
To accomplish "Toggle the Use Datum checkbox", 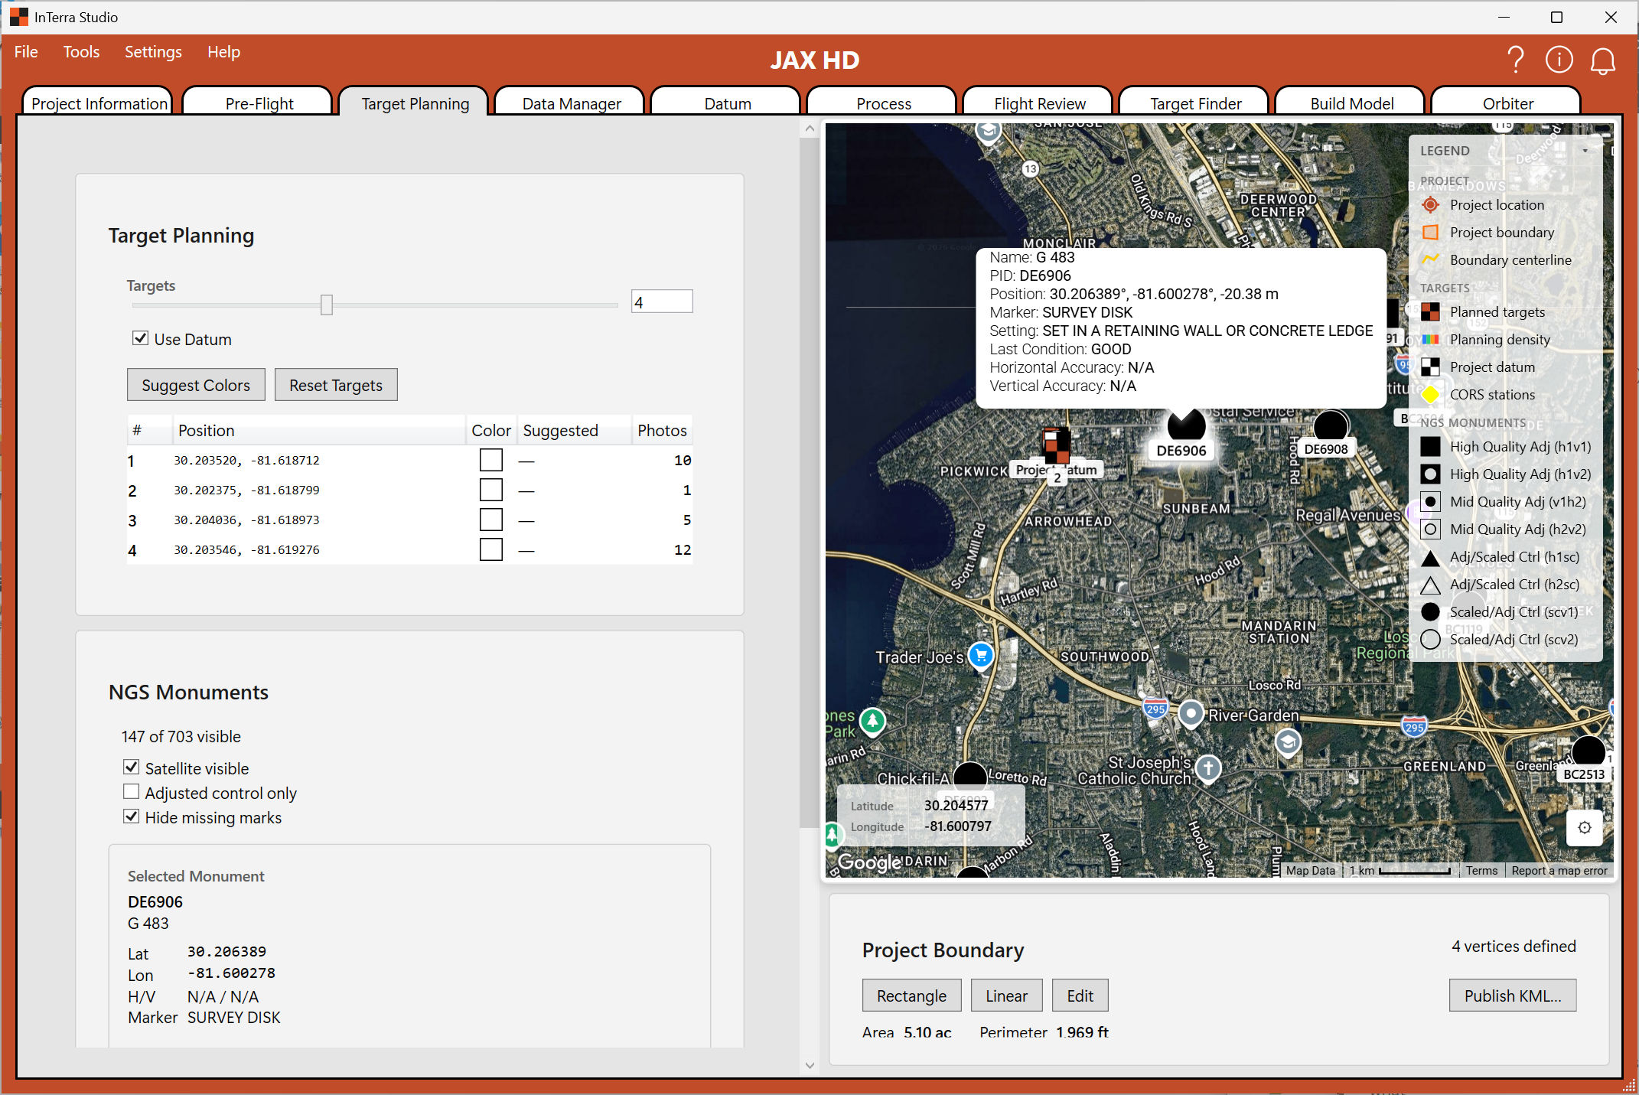I will (140, 338).
